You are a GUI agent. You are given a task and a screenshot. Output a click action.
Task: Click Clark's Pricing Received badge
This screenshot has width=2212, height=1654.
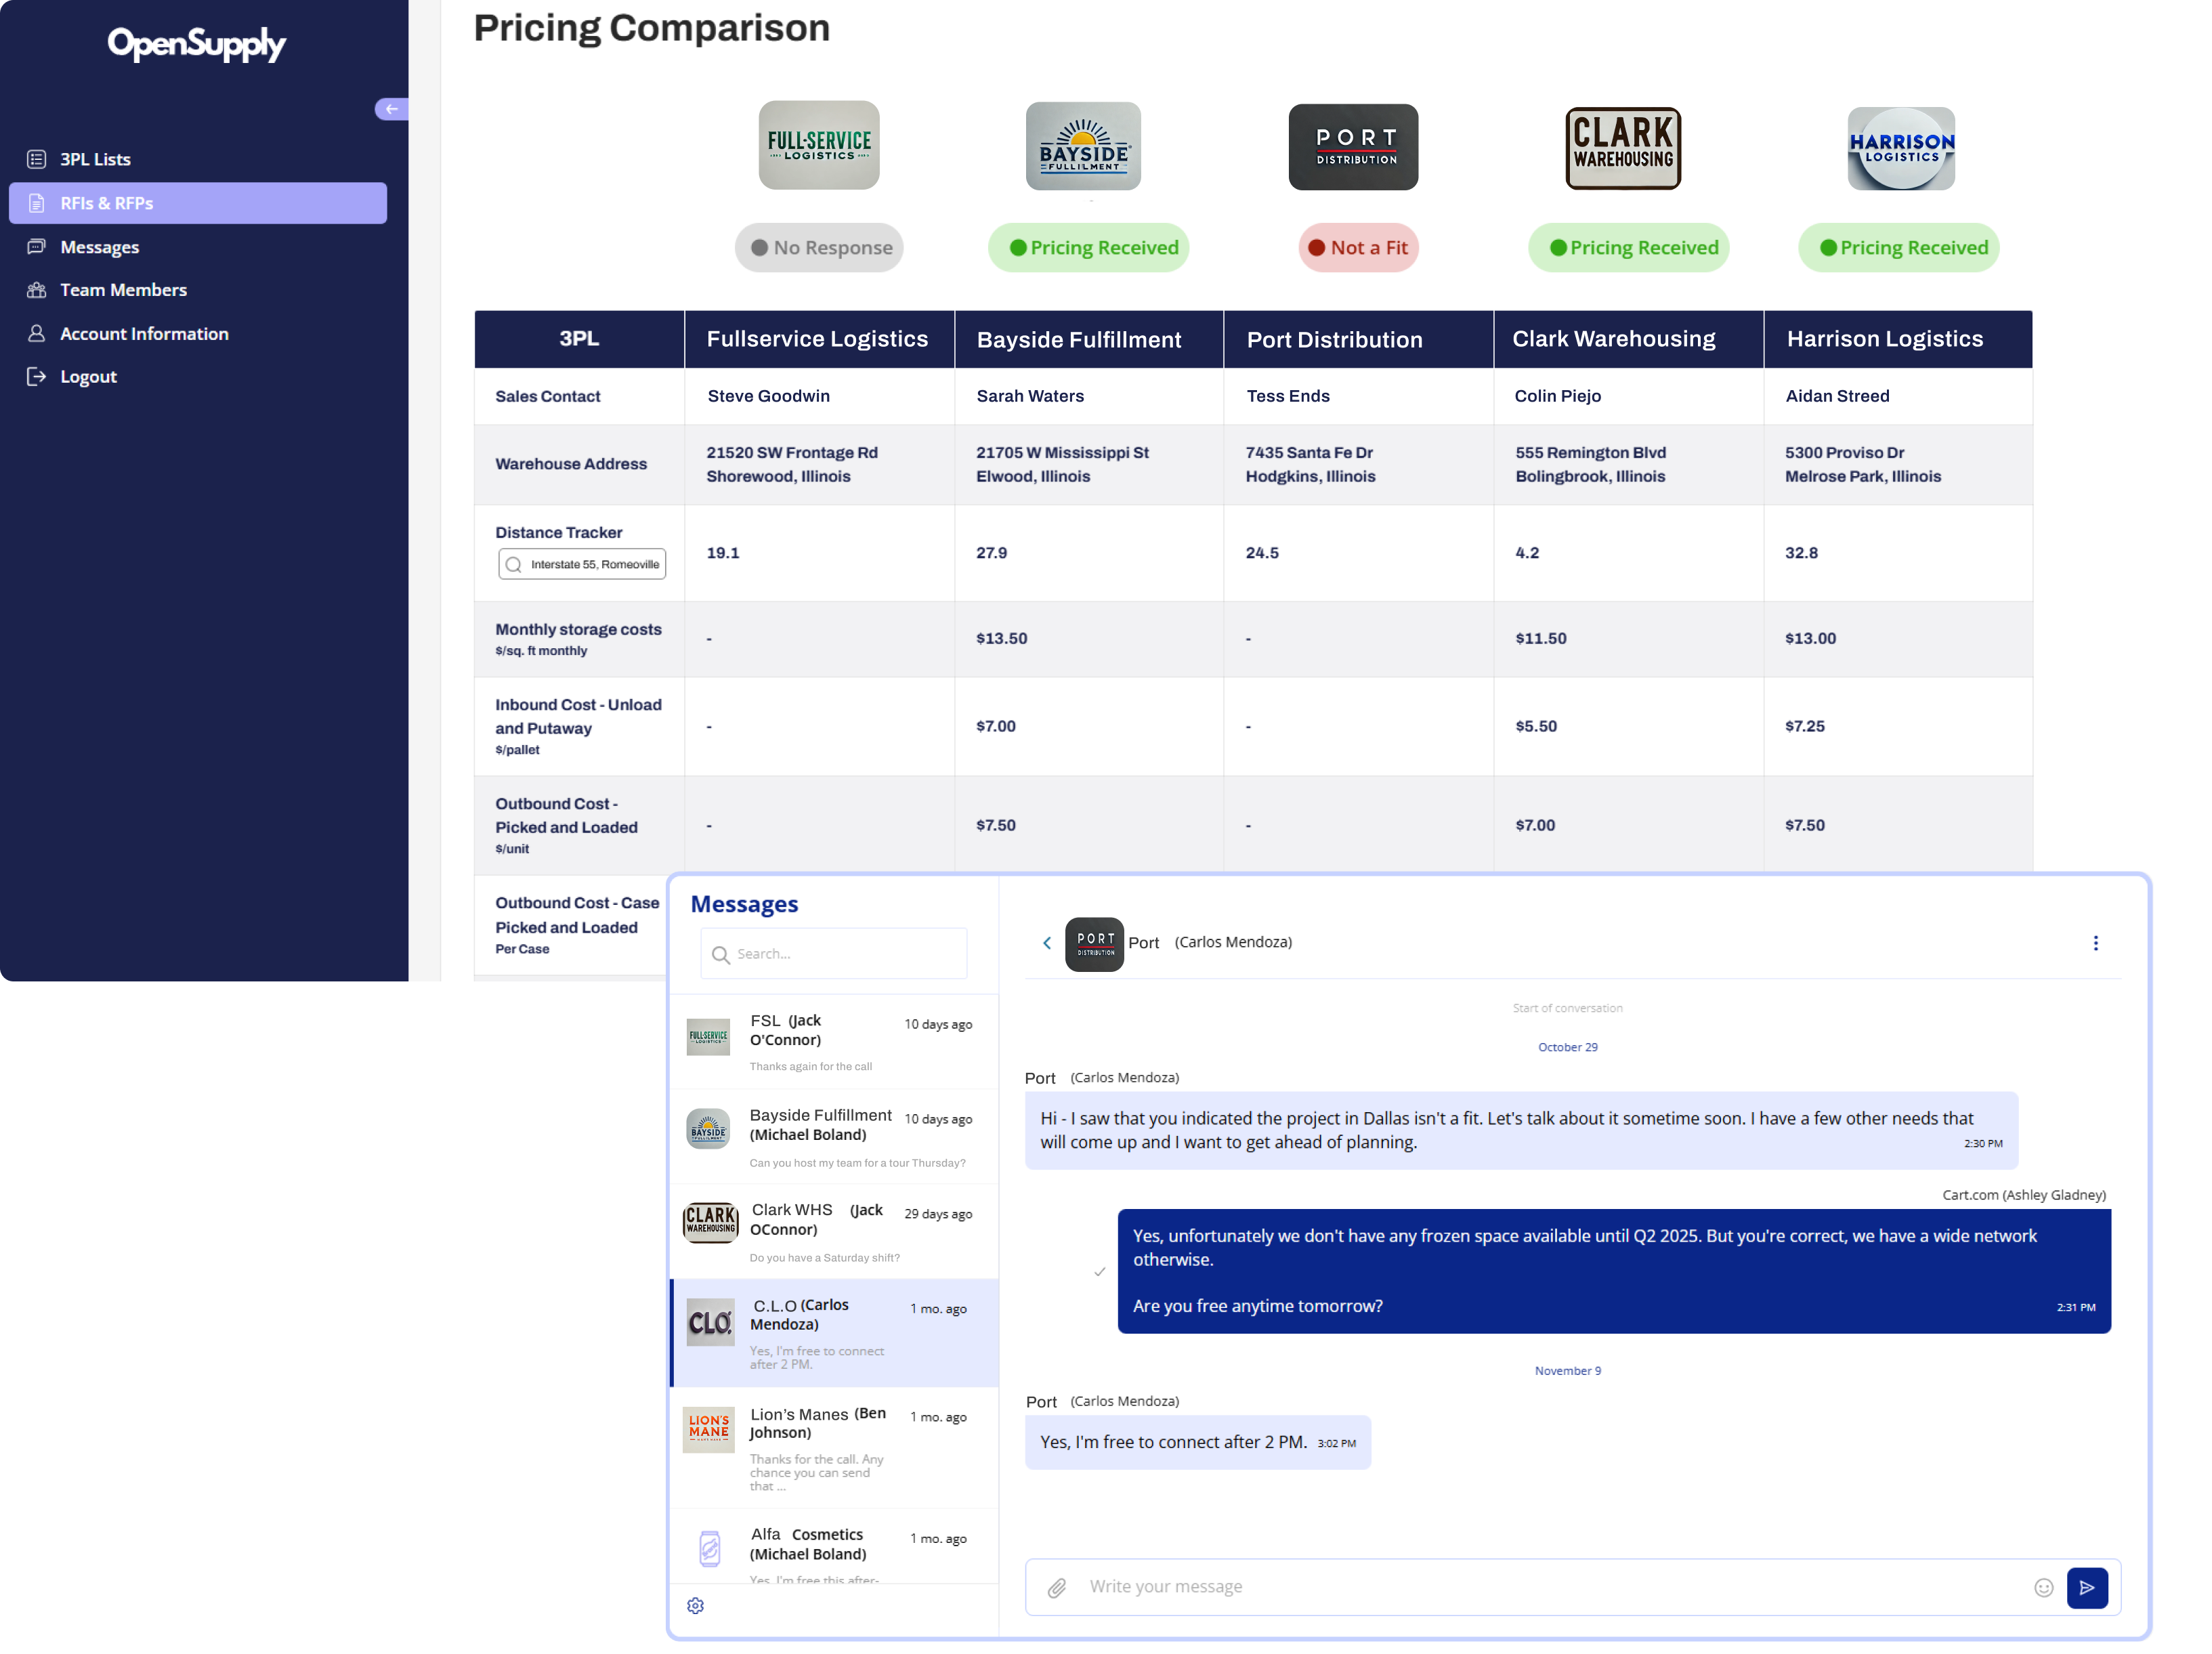pyautogui.click(x=1628, y=248)
